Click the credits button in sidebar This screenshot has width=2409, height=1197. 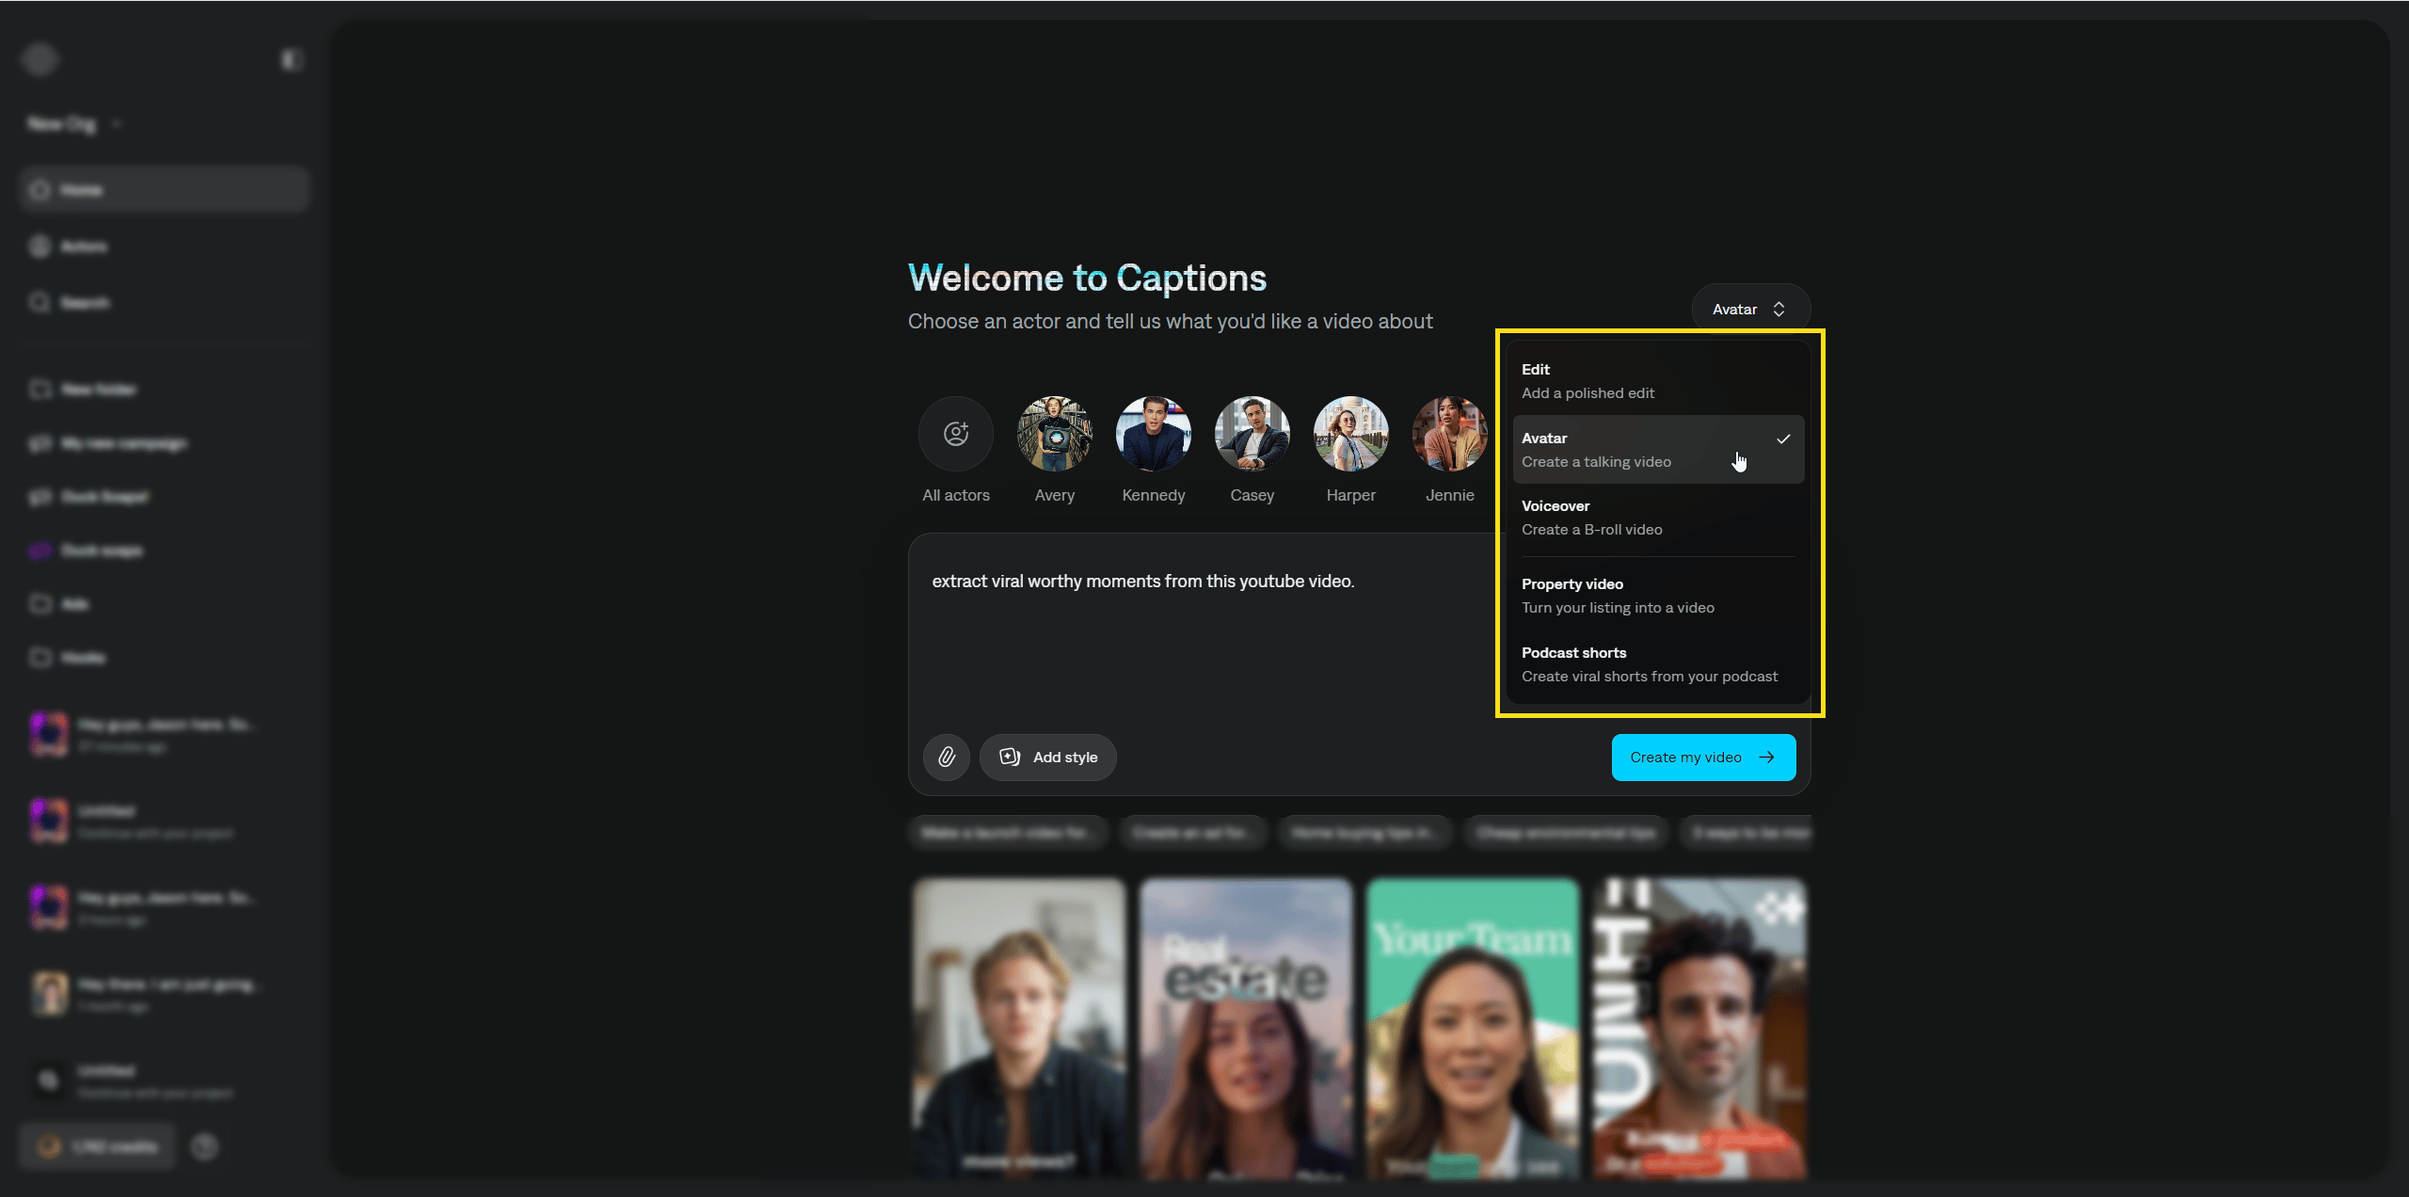pos(97,1146)
